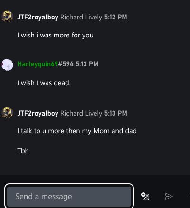Click the send arrow icon
Image resolution: width=190 pixels, height=208 pixels.
pyautogui.click(x=169, y=196)
